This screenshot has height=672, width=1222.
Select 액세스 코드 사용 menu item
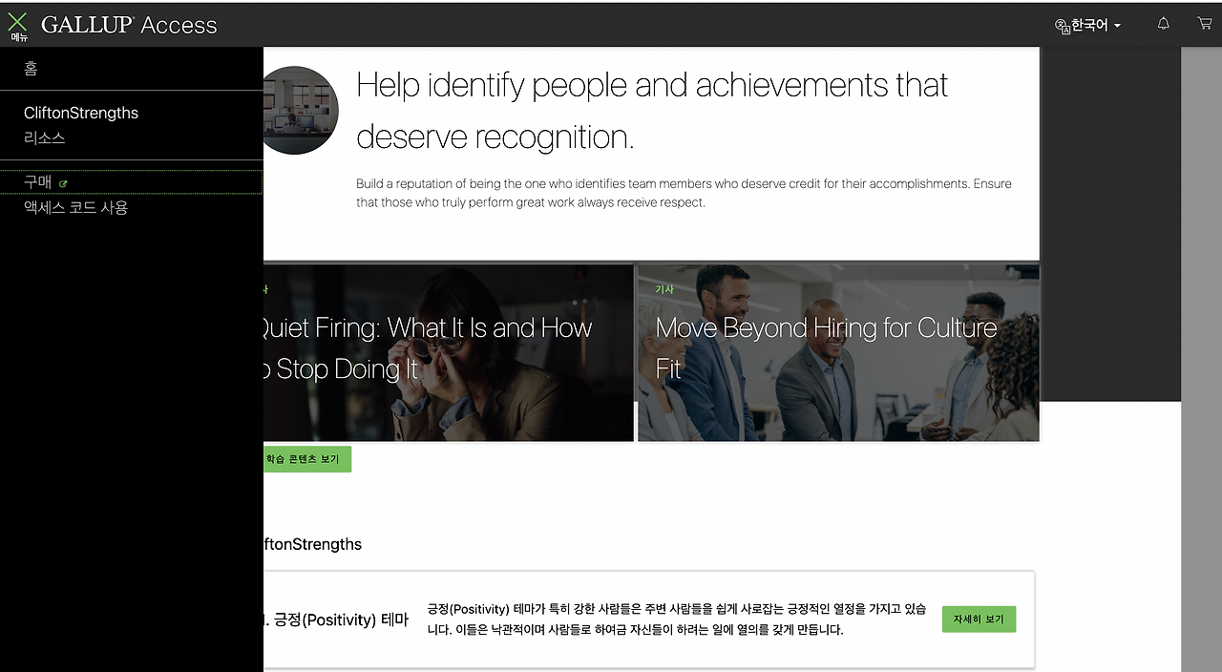point(75,207)
